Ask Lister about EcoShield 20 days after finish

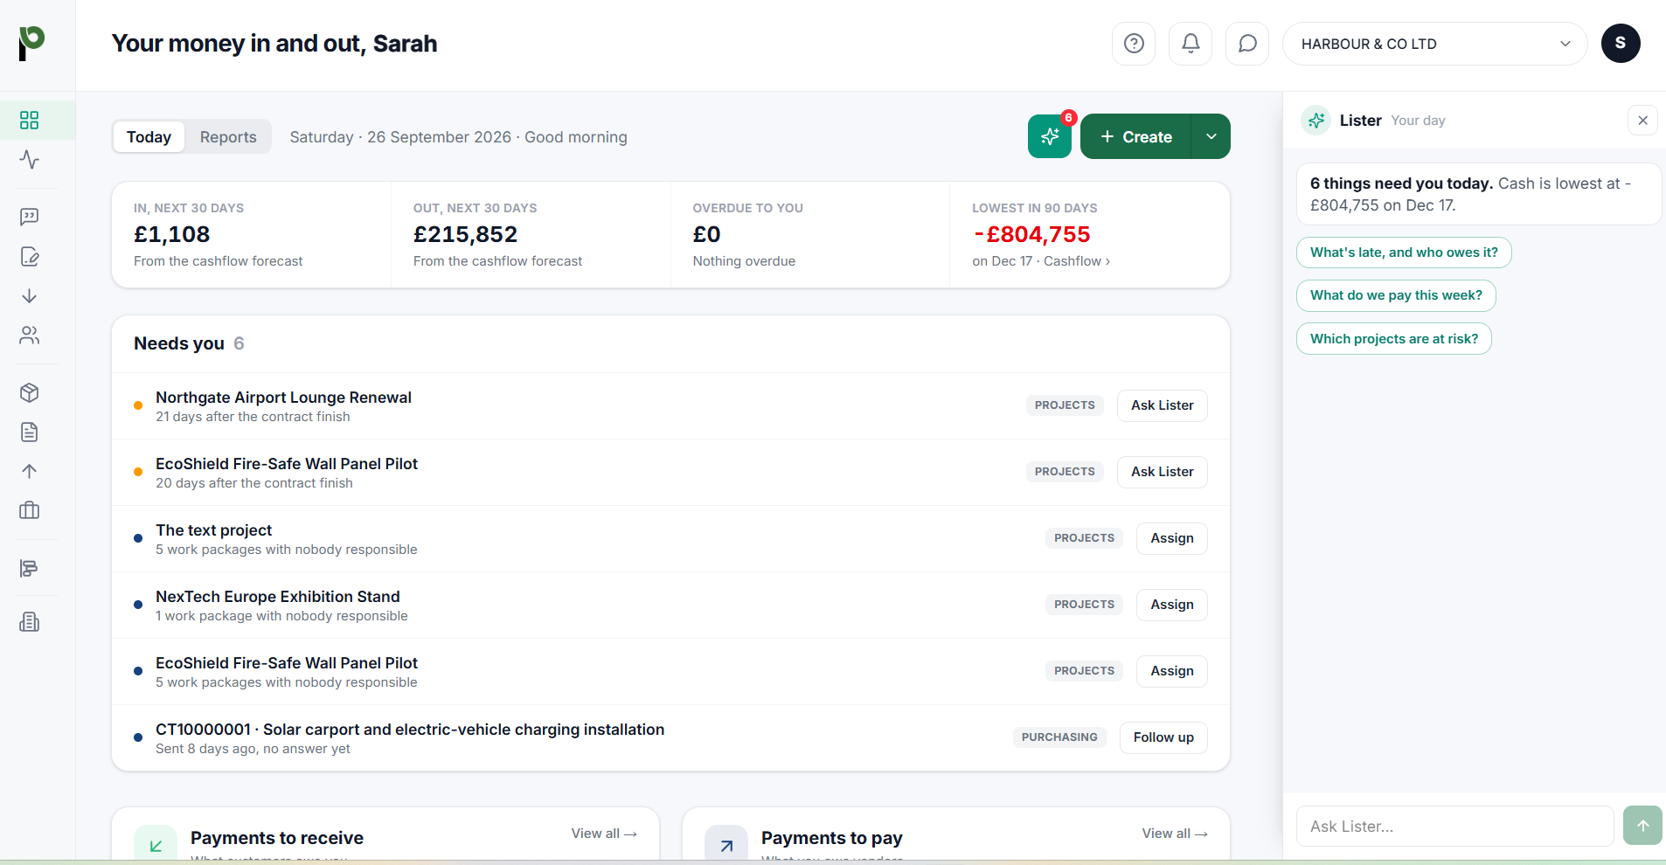[1162, 472]
